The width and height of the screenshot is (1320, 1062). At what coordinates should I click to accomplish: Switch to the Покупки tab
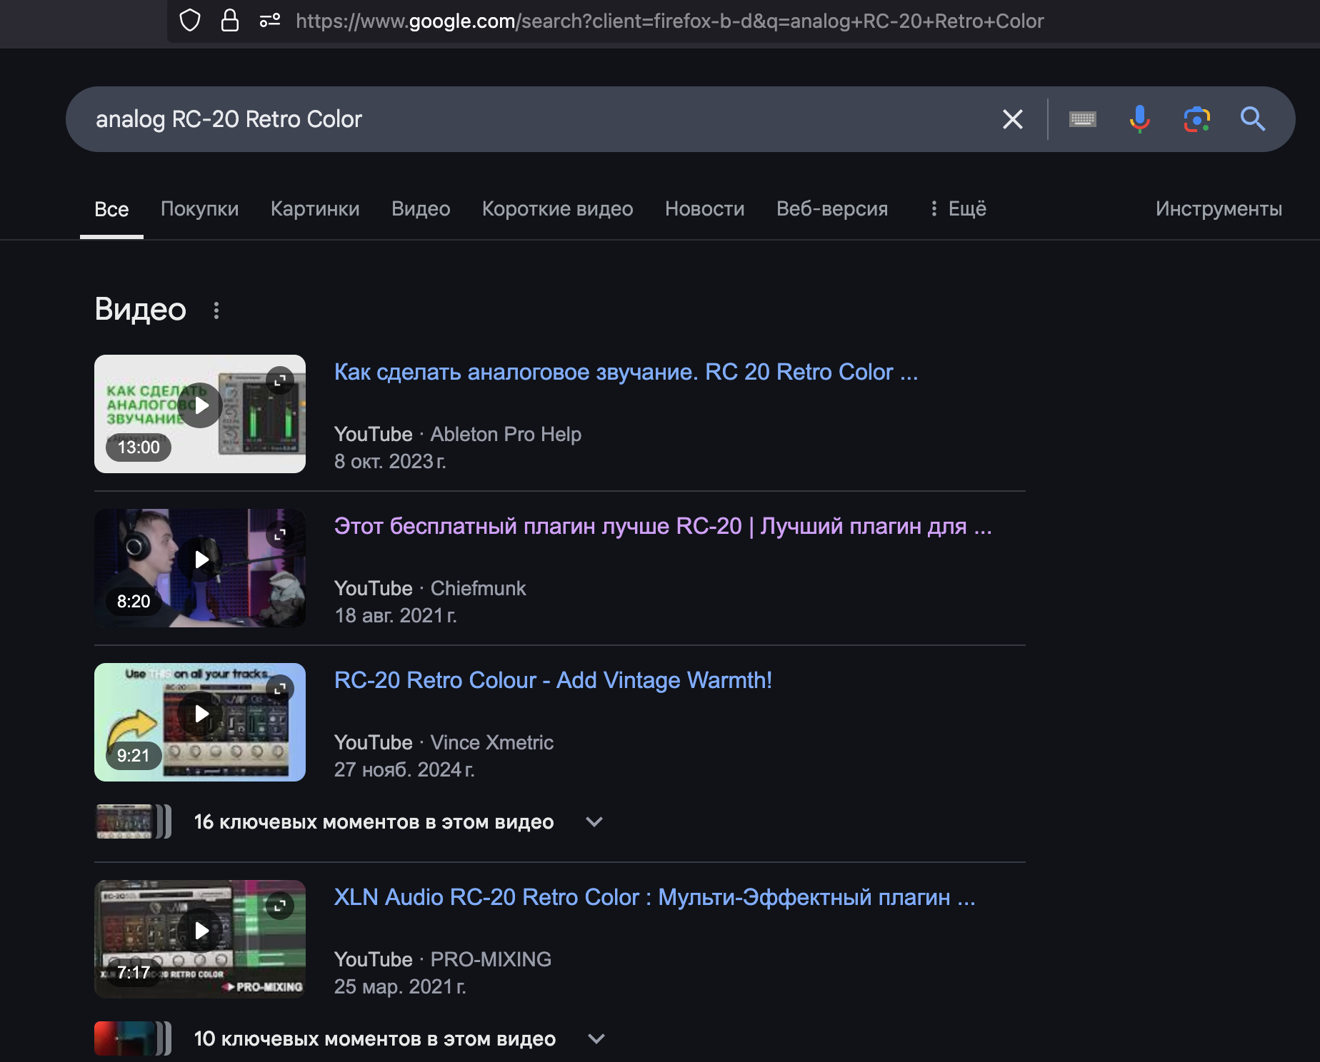(x=200, y=208)
